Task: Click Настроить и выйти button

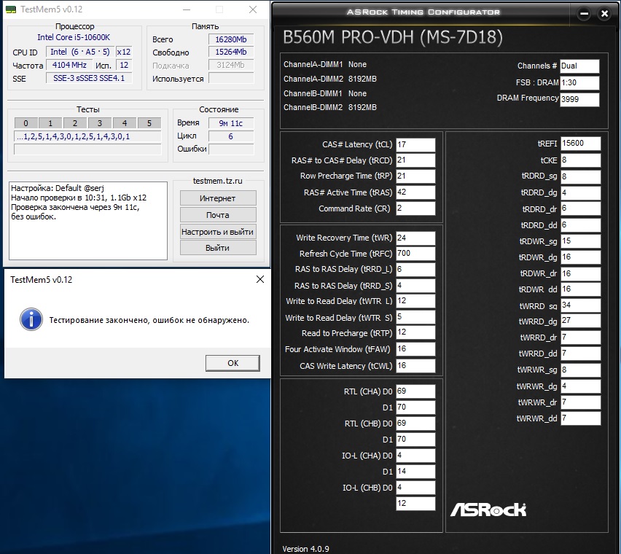Action: [218, 232]
